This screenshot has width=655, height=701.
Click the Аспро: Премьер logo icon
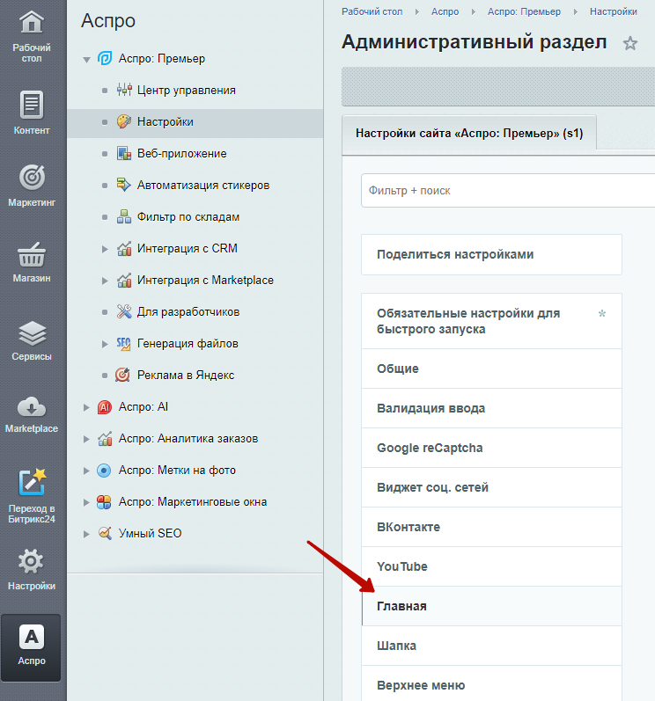point(105,58)
